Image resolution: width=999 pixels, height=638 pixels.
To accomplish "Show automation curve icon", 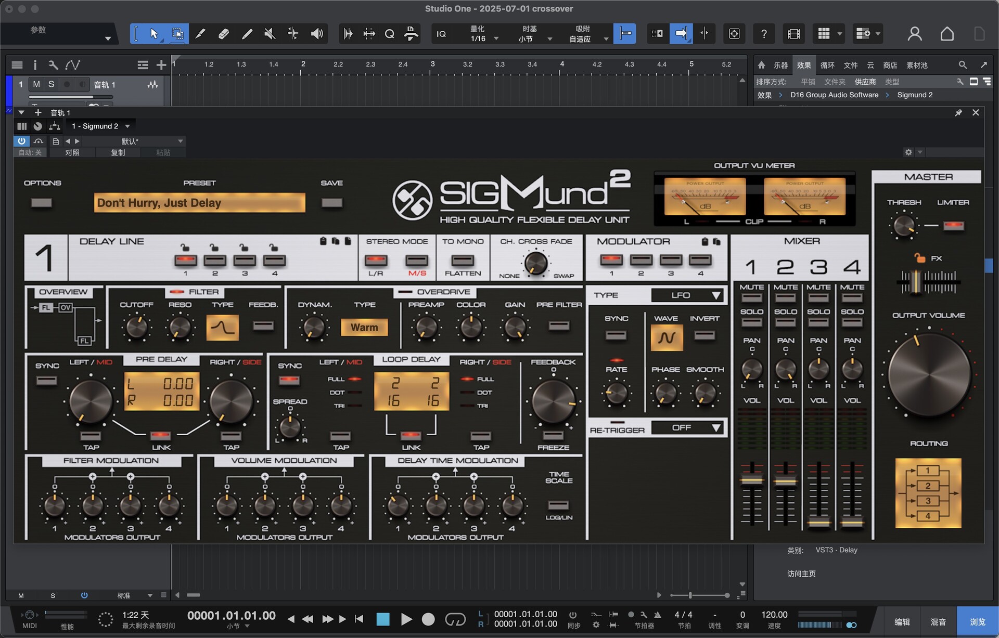I will [x=72, y=65].
